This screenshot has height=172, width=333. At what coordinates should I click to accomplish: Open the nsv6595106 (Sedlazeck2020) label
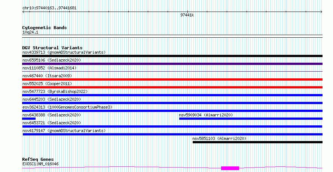(x=52, y=60)
